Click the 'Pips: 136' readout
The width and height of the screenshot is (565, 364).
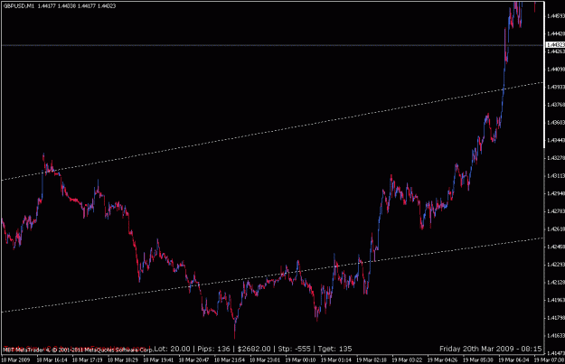[213, 349]
